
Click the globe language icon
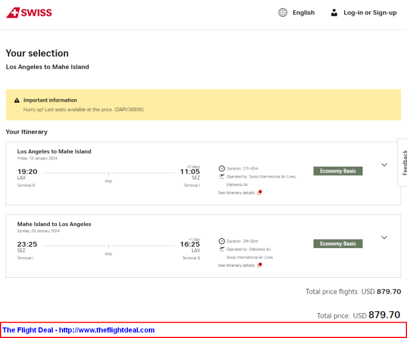coord(282,13)
